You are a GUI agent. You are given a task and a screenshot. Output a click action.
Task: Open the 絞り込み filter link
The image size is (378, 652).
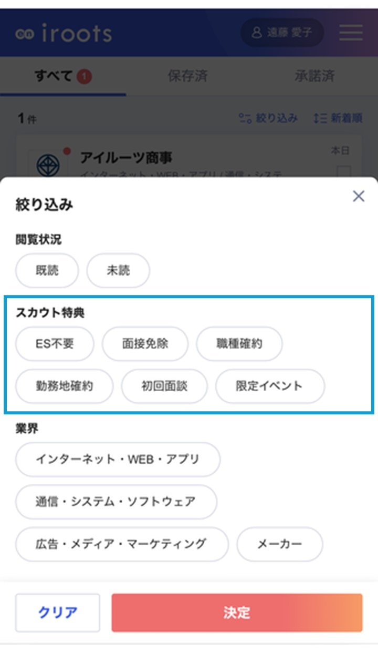click(x=268, y=118)
